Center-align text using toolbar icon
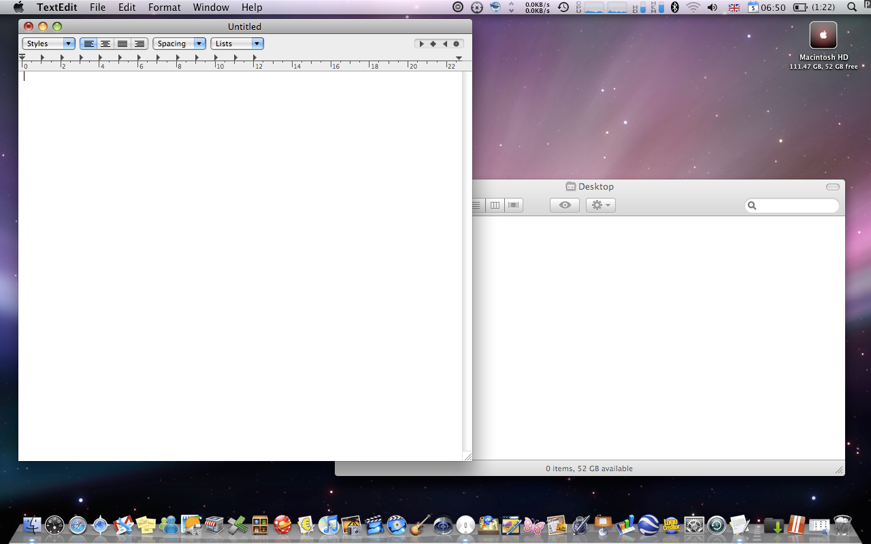871x544 pixels. click(x=105, y=44)
